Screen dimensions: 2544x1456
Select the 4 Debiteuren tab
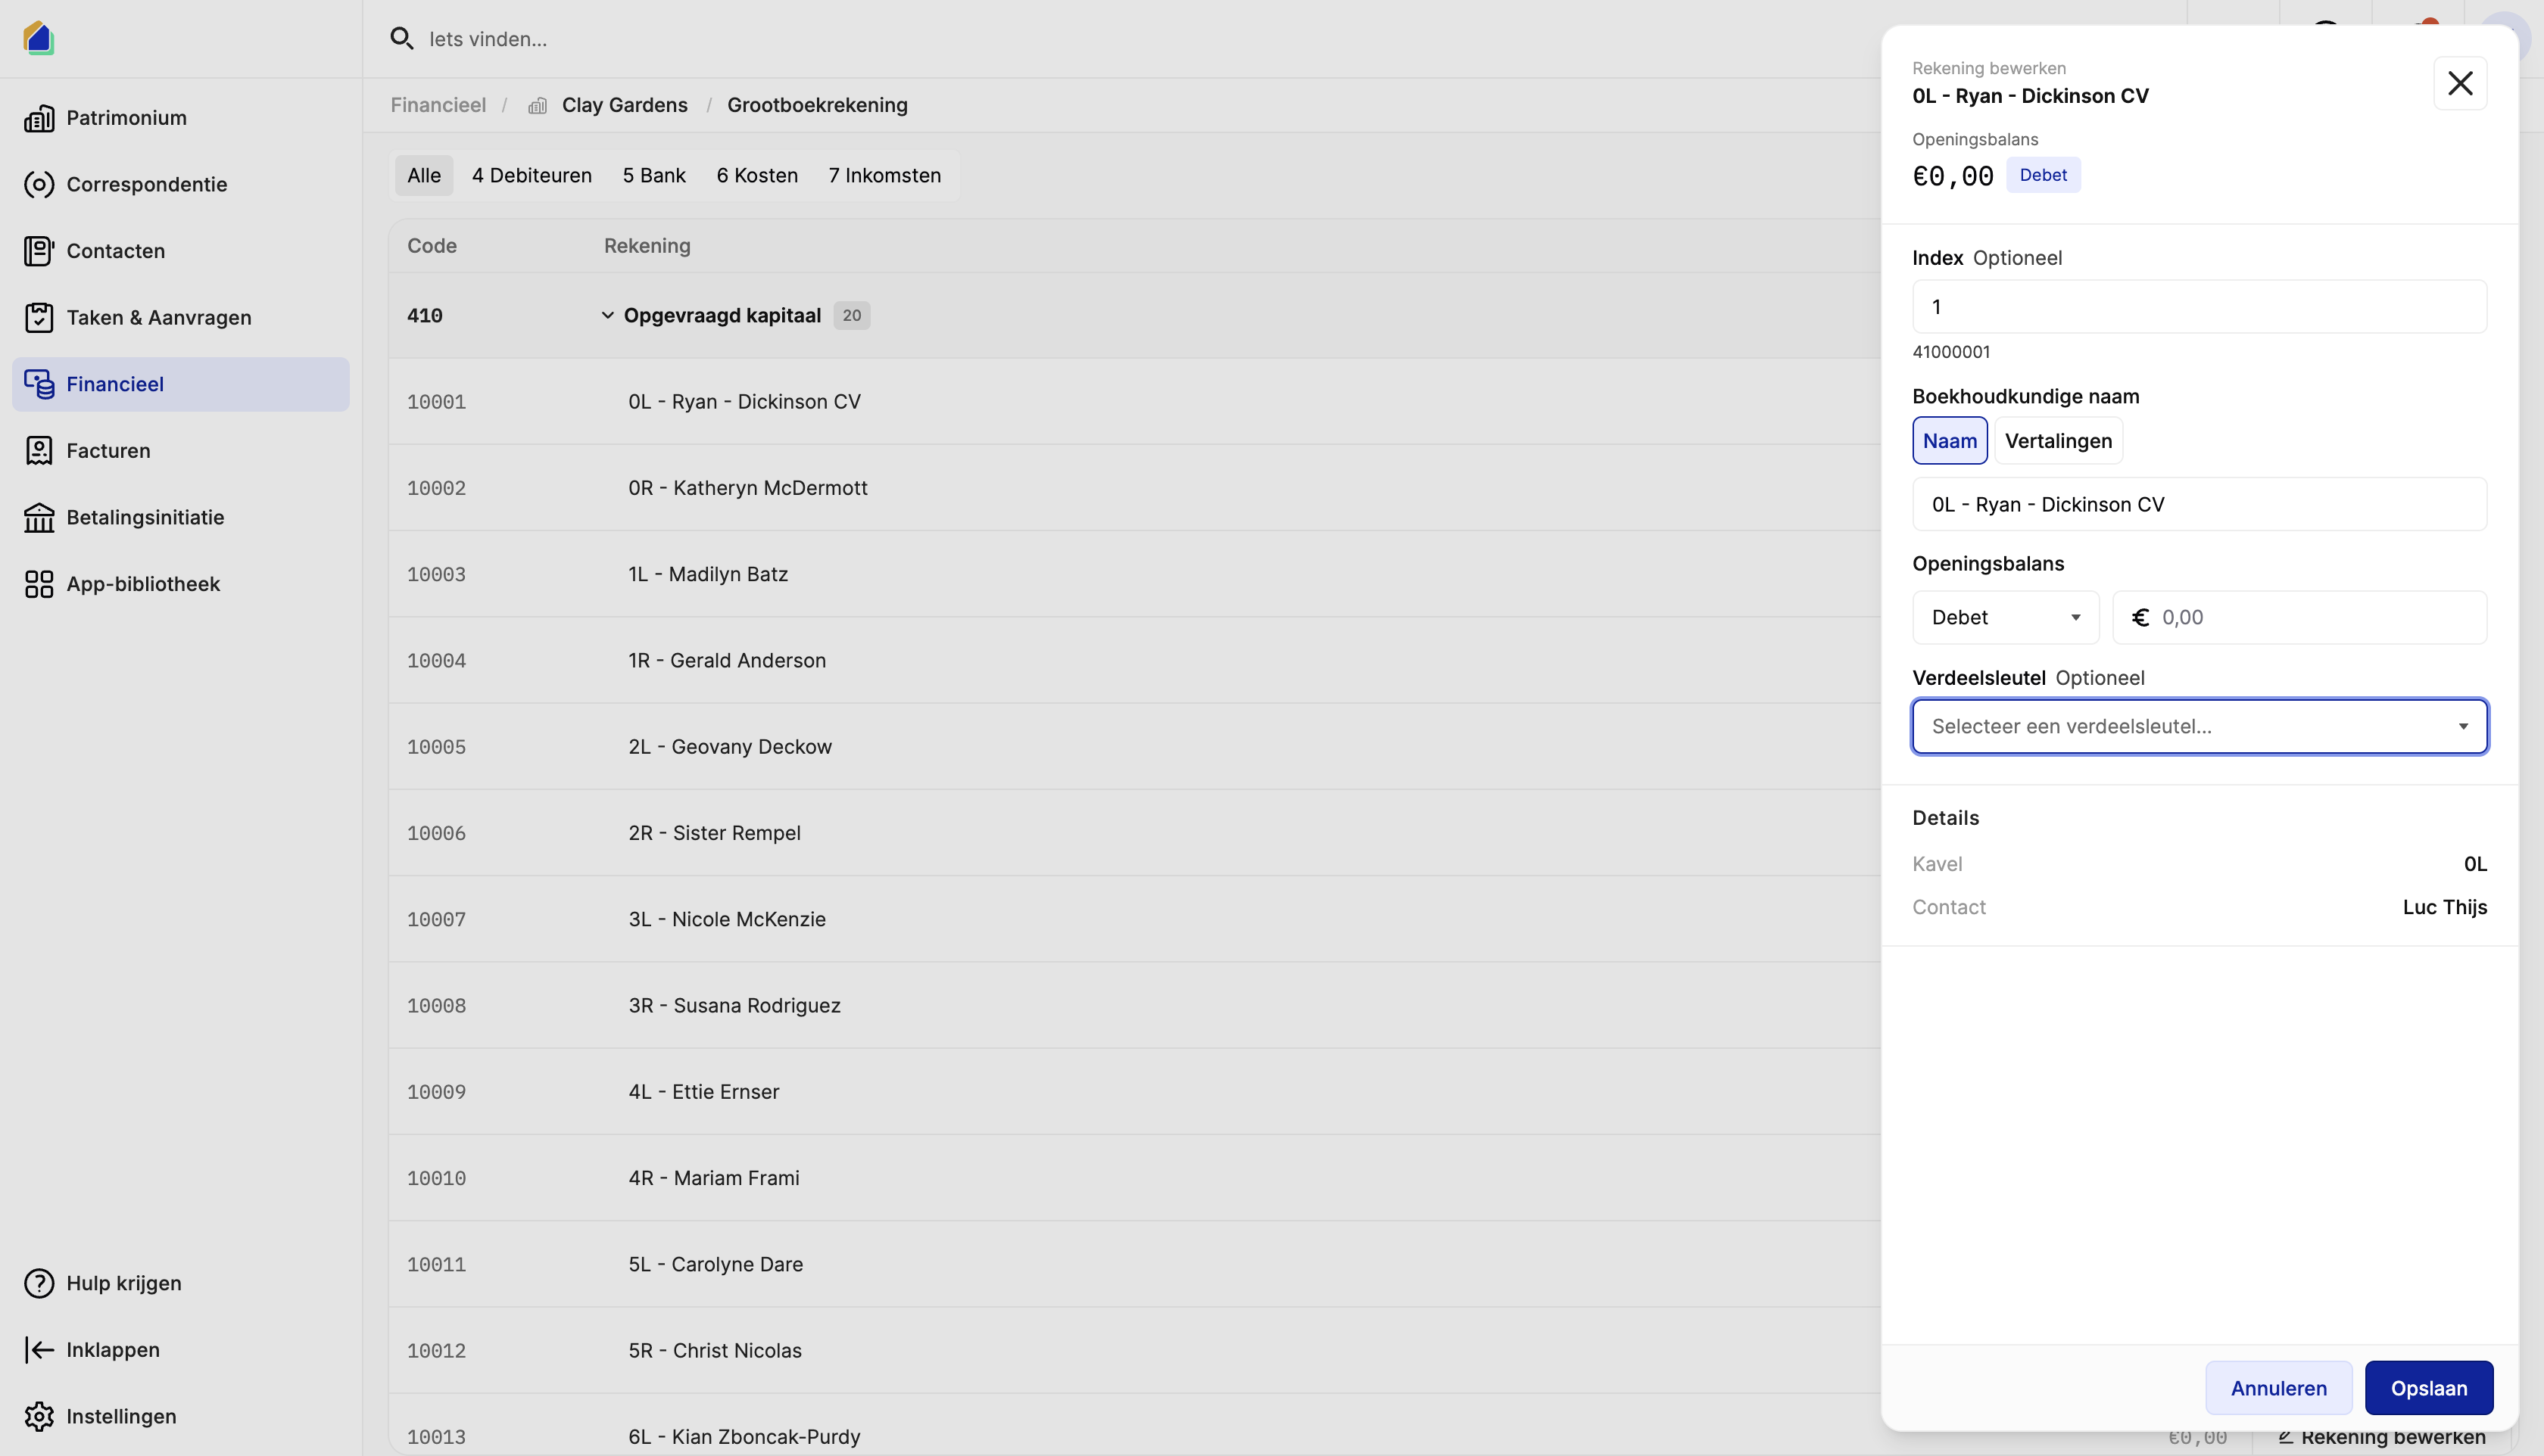532,176
